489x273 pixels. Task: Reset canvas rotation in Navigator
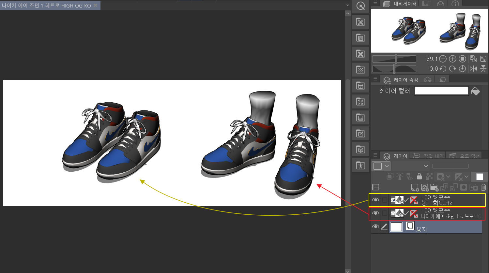(462, 69)
